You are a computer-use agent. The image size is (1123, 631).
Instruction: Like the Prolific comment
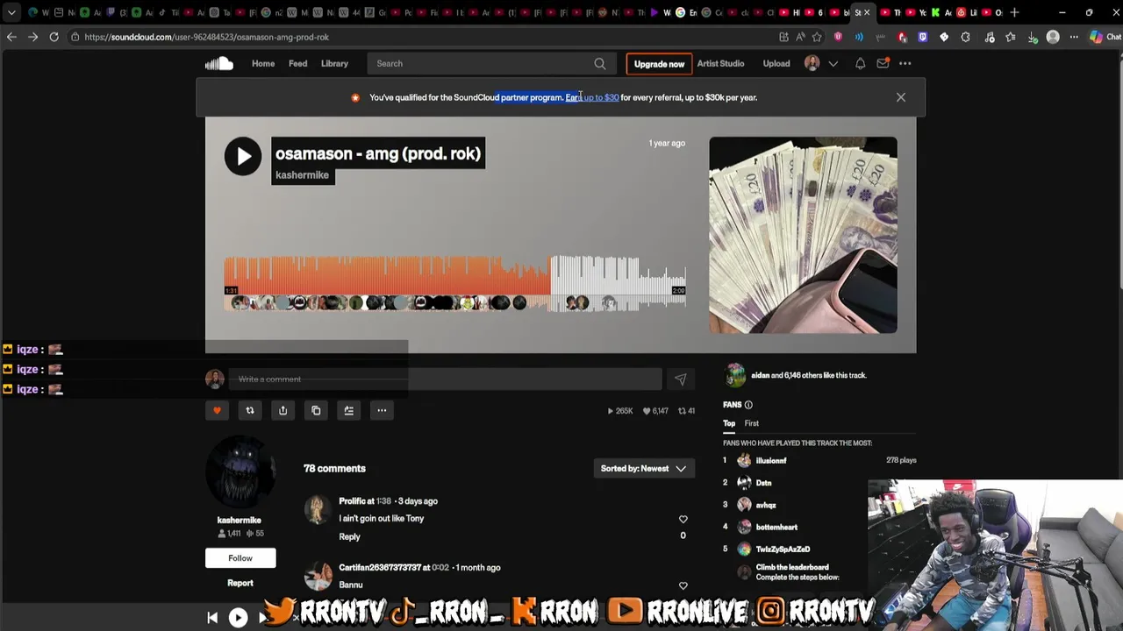tap(683, 520)
